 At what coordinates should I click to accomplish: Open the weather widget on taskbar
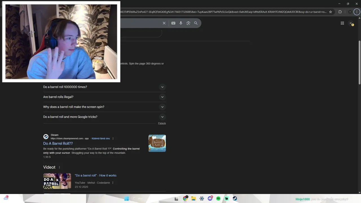tap(6, 198)
